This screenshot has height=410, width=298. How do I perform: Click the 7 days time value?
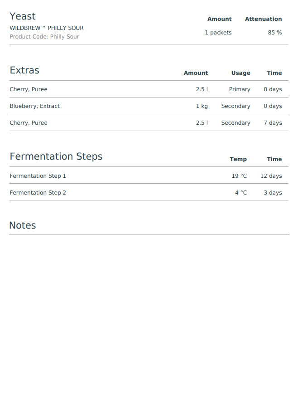coord(273,122)
